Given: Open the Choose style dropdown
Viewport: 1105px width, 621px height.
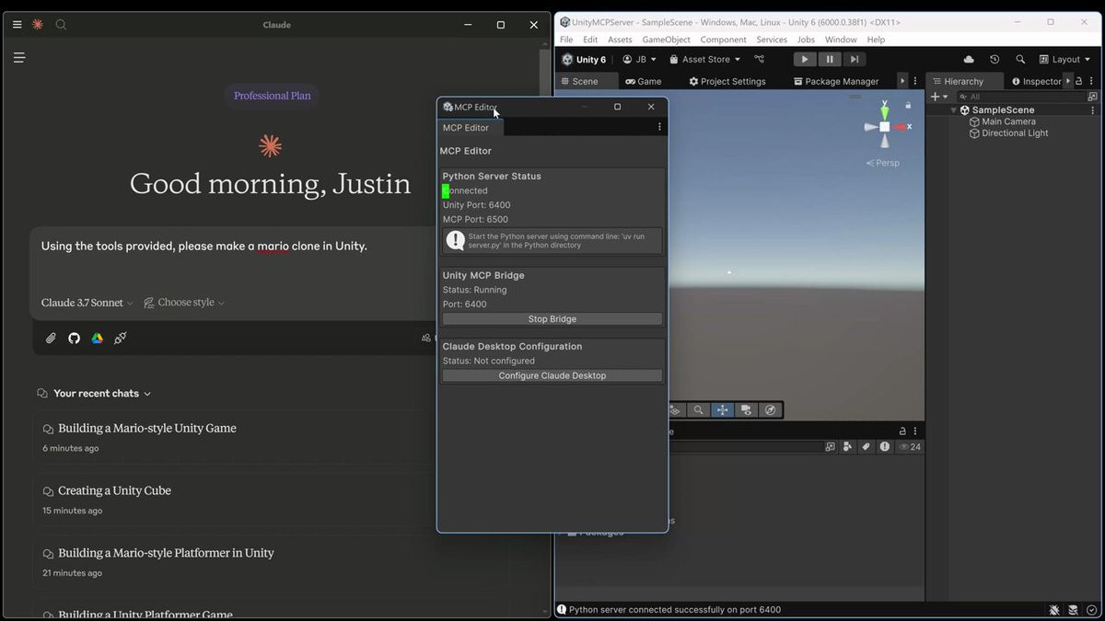Looking at the screenshot, I should [x=184, y=303].
